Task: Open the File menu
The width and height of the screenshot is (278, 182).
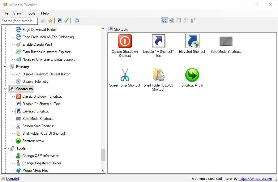Action: tap(5, 13)
